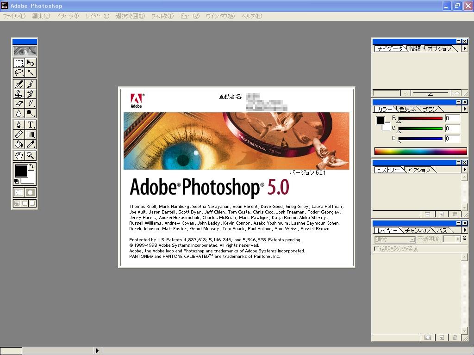Select the Eraser tool
The image size is (474, 355).
click(x=19, y=104)
